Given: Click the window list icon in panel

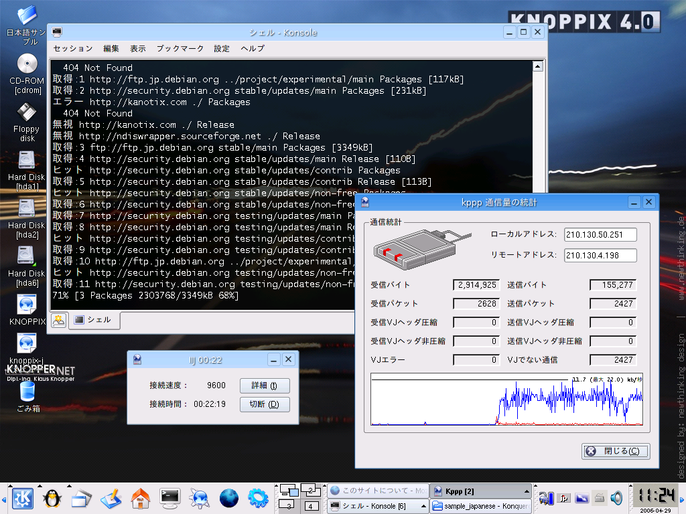Looking at the screenshot, I should pyautogui.click(x=81, y=498).
